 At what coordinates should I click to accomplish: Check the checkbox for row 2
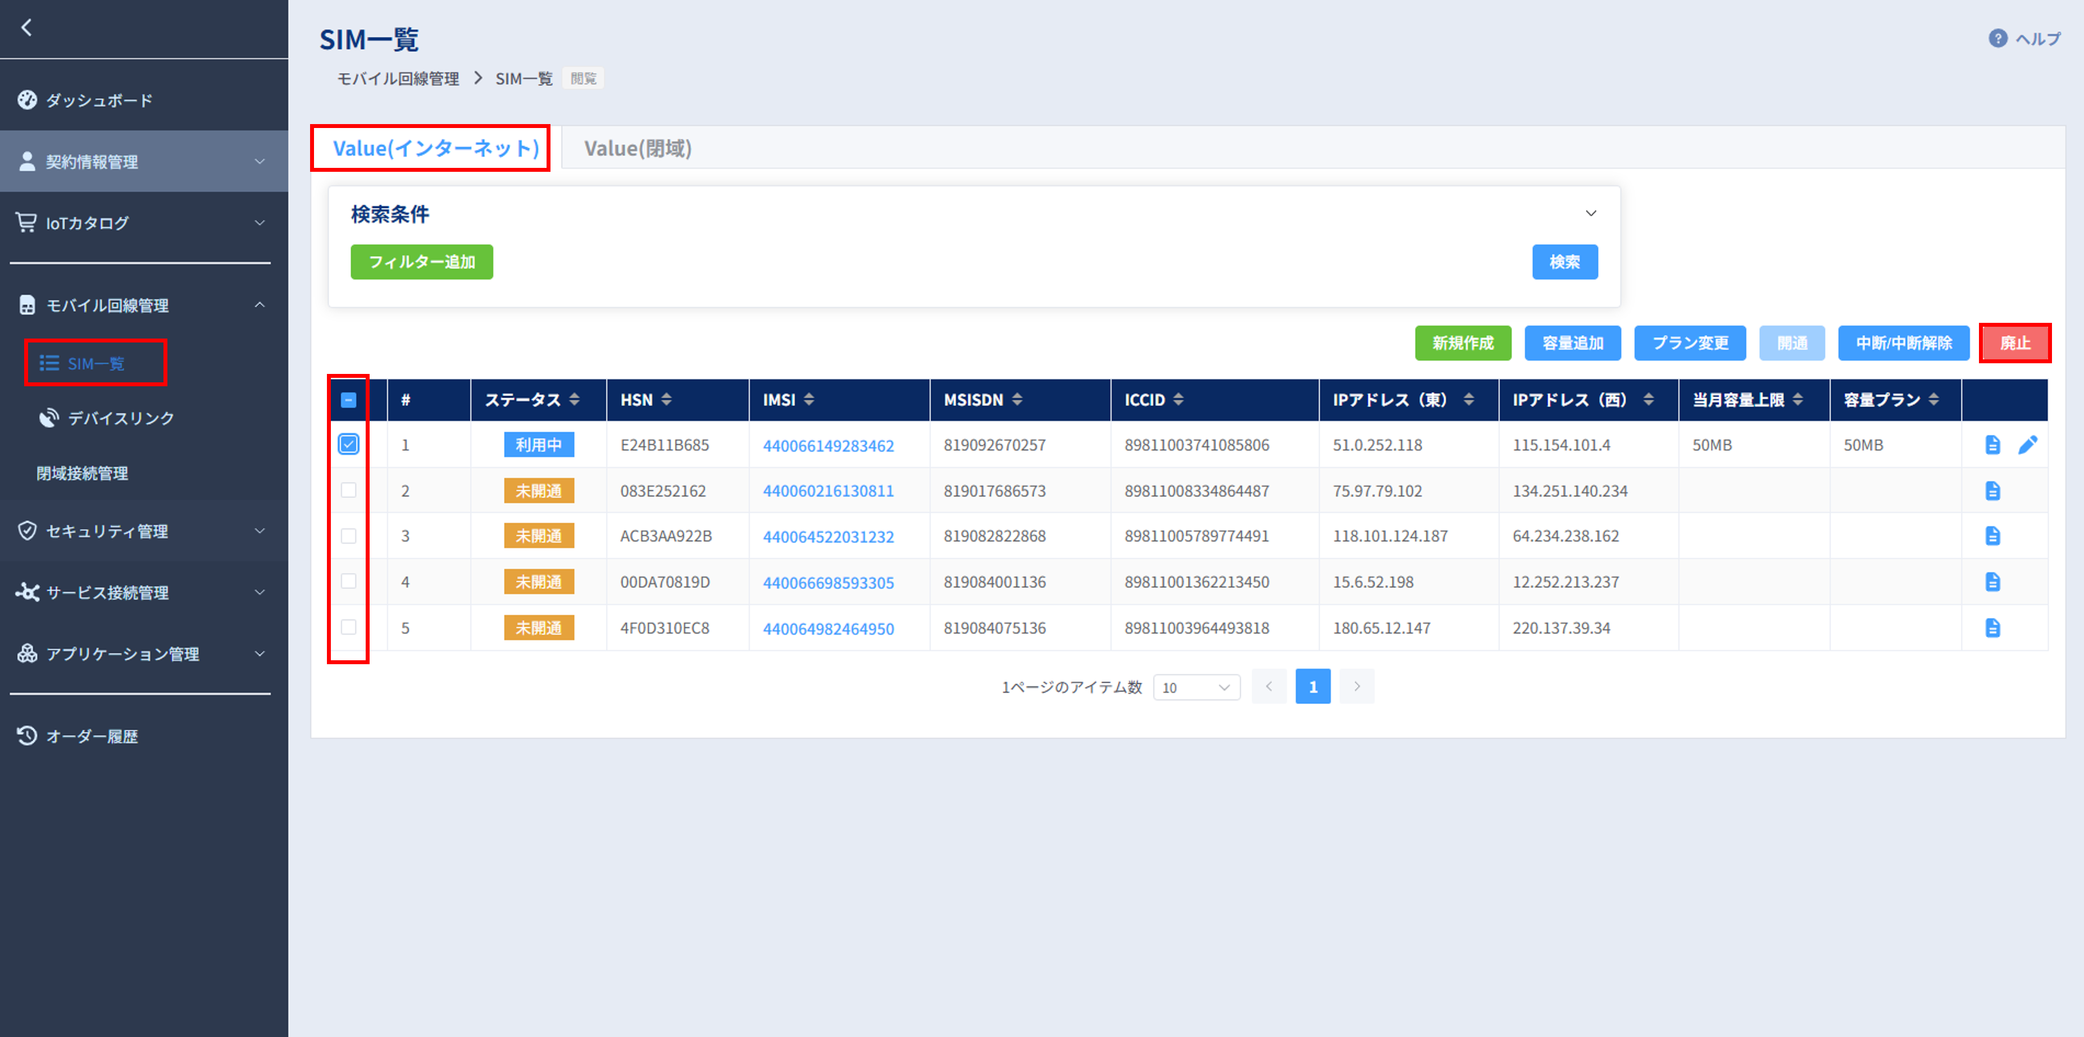349,490
